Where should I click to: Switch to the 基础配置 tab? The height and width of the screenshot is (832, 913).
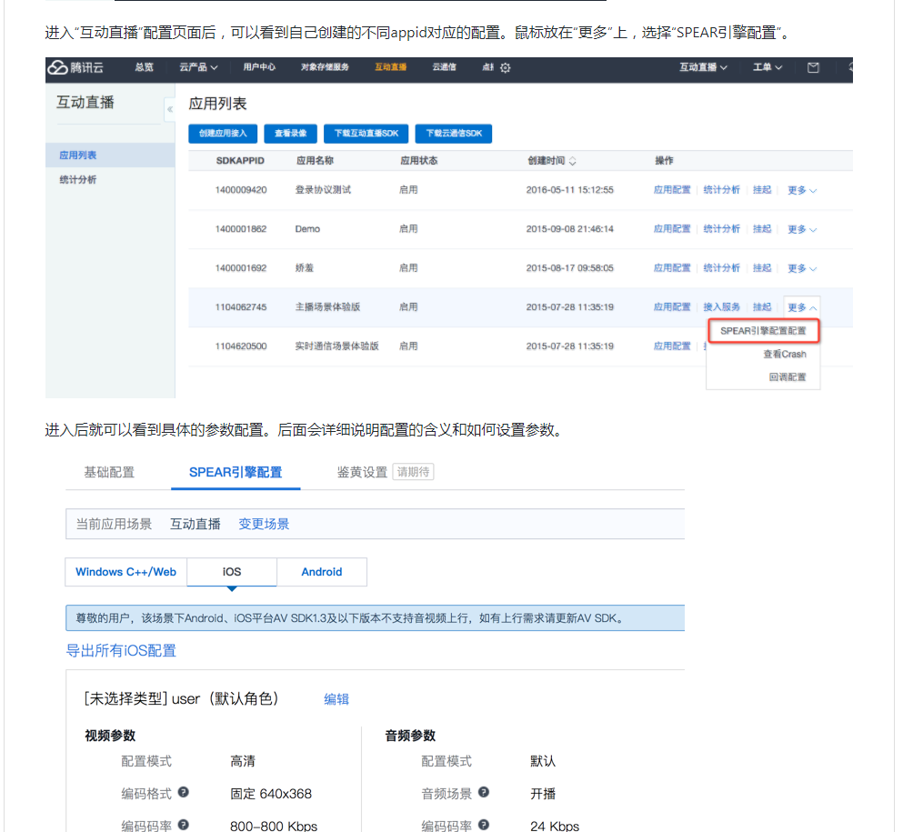tap(109, 472)
